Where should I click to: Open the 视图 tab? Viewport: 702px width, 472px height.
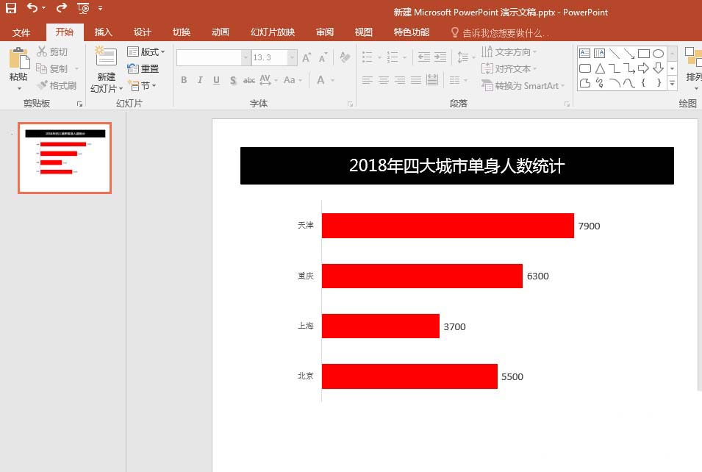coord(364,32)
